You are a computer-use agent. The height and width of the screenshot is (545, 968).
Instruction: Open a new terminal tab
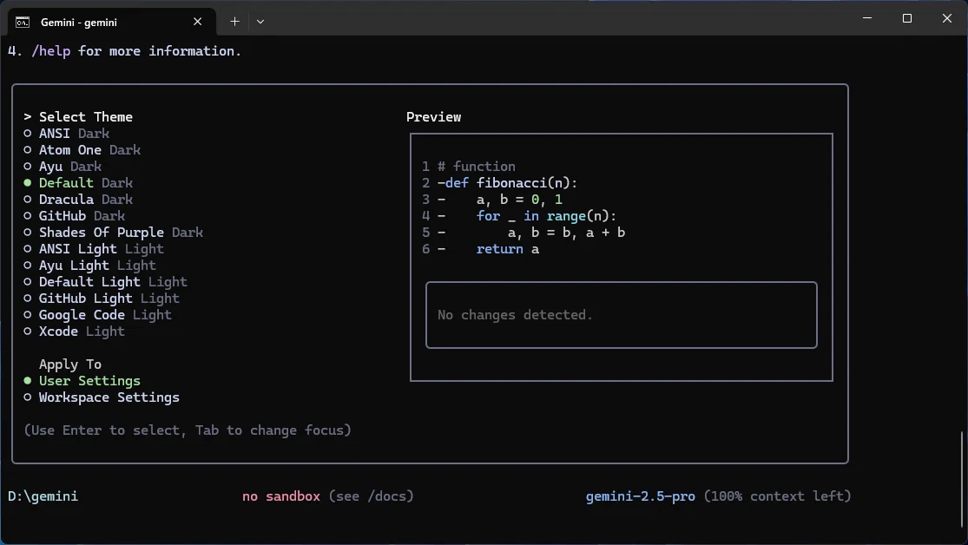[x=234, y=22]
